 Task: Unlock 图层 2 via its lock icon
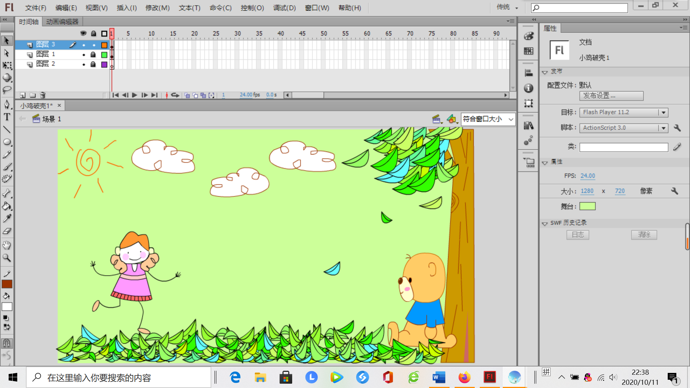(93, 64)
